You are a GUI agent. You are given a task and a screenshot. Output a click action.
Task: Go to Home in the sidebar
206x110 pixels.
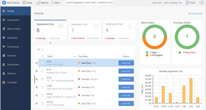[x=16, y=11]
